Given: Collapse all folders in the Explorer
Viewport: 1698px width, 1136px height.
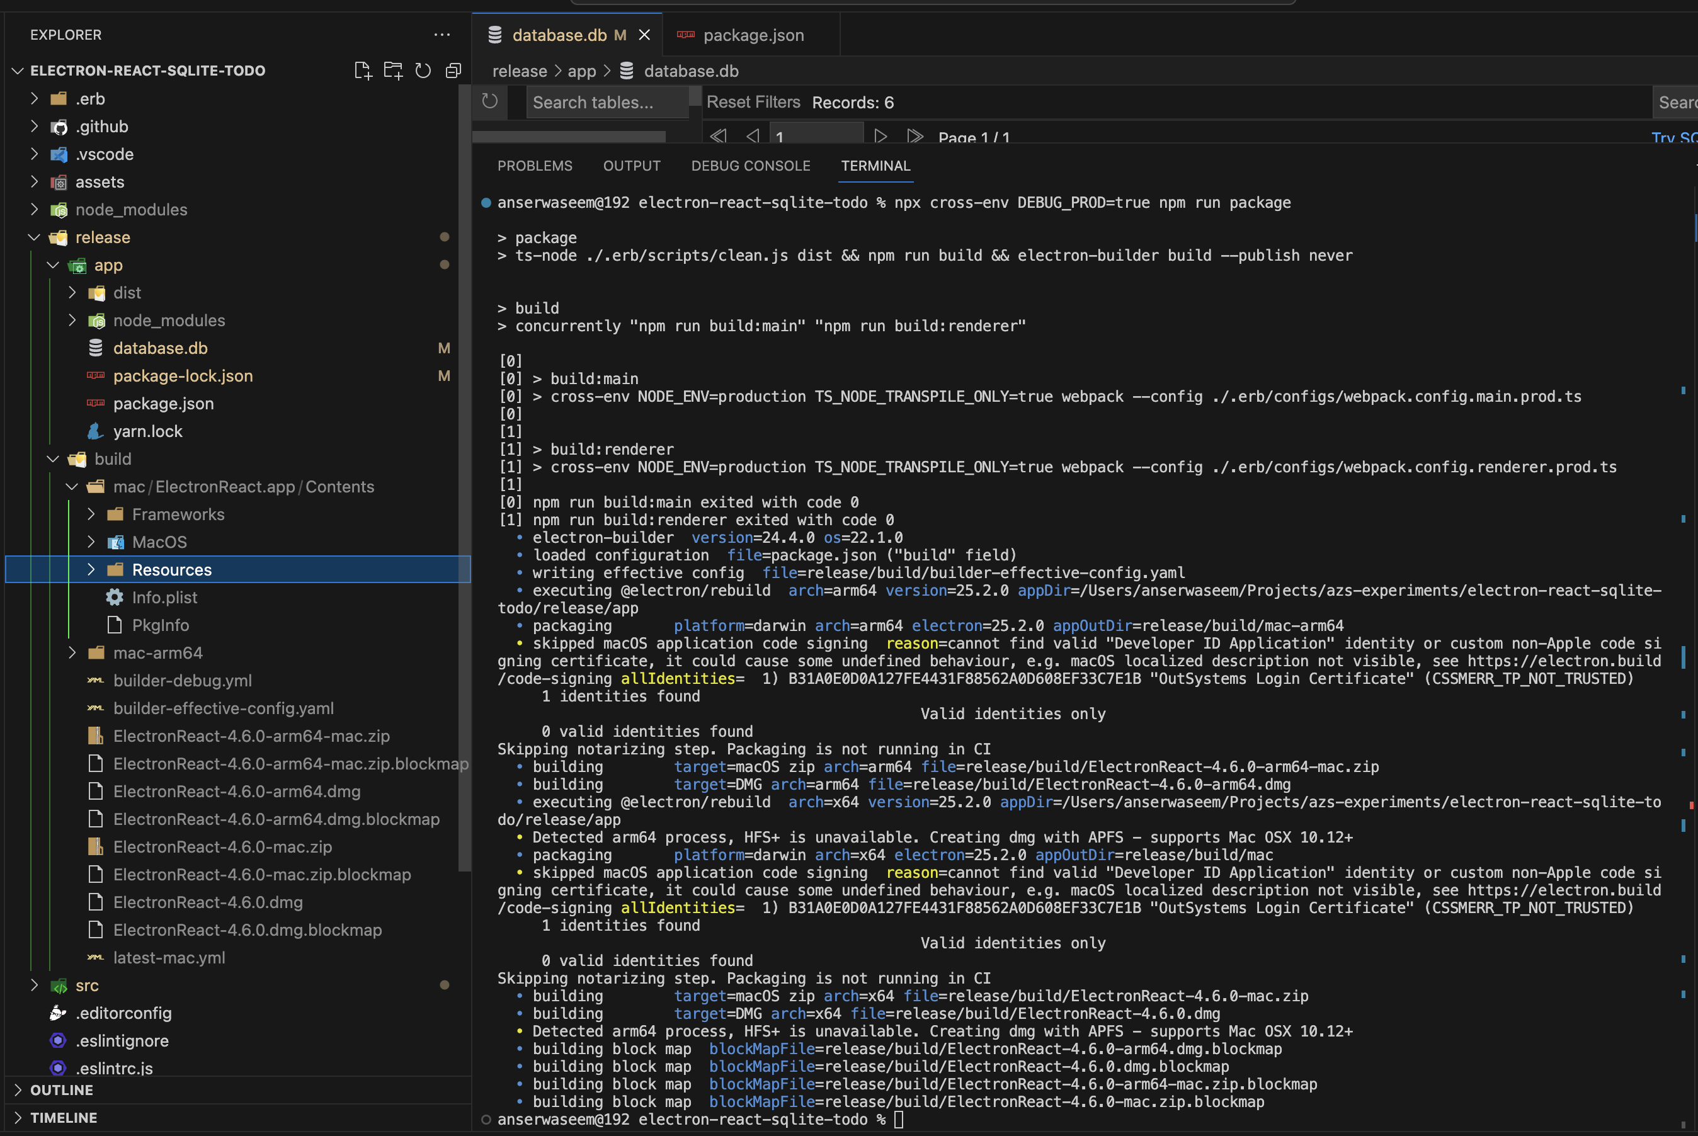Looking at the screenshot, I should pos(453,71).
